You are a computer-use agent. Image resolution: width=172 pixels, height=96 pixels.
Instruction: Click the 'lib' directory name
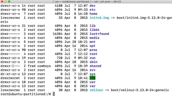pyautogui.click(x=92, y=26)
